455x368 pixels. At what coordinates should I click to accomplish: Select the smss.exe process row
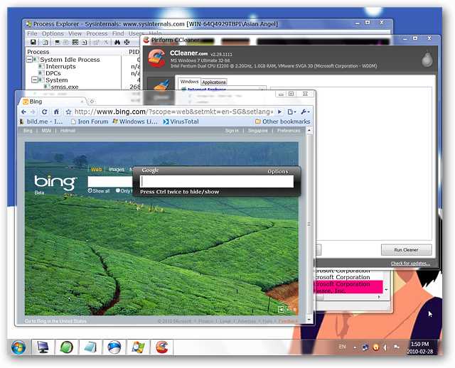pyautogui.click(x=65, y=87)
